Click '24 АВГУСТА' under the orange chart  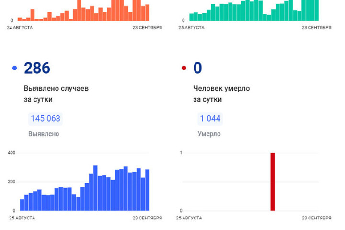click(20, 28)
